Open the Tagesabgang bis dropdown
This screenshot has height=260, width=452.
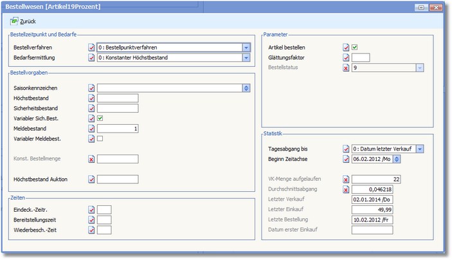point(419,149)
